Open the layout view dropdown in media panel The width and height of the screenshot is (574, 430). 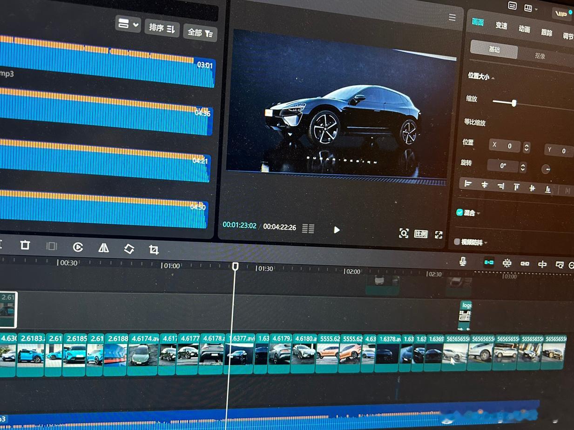(x=128, y=24)
